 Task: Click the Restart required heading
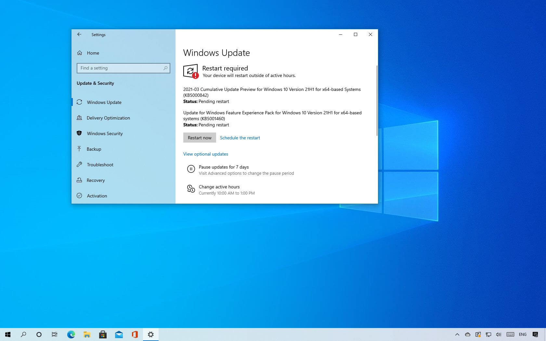tap(225, 68)
